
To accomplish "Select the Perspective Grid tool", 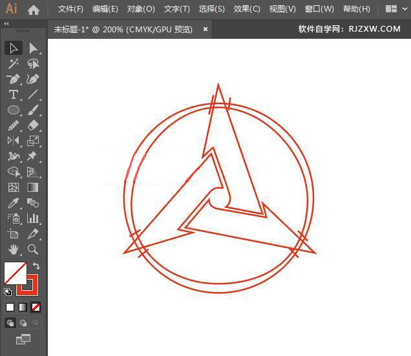I will pyautogui.click(x=33, y=172).
